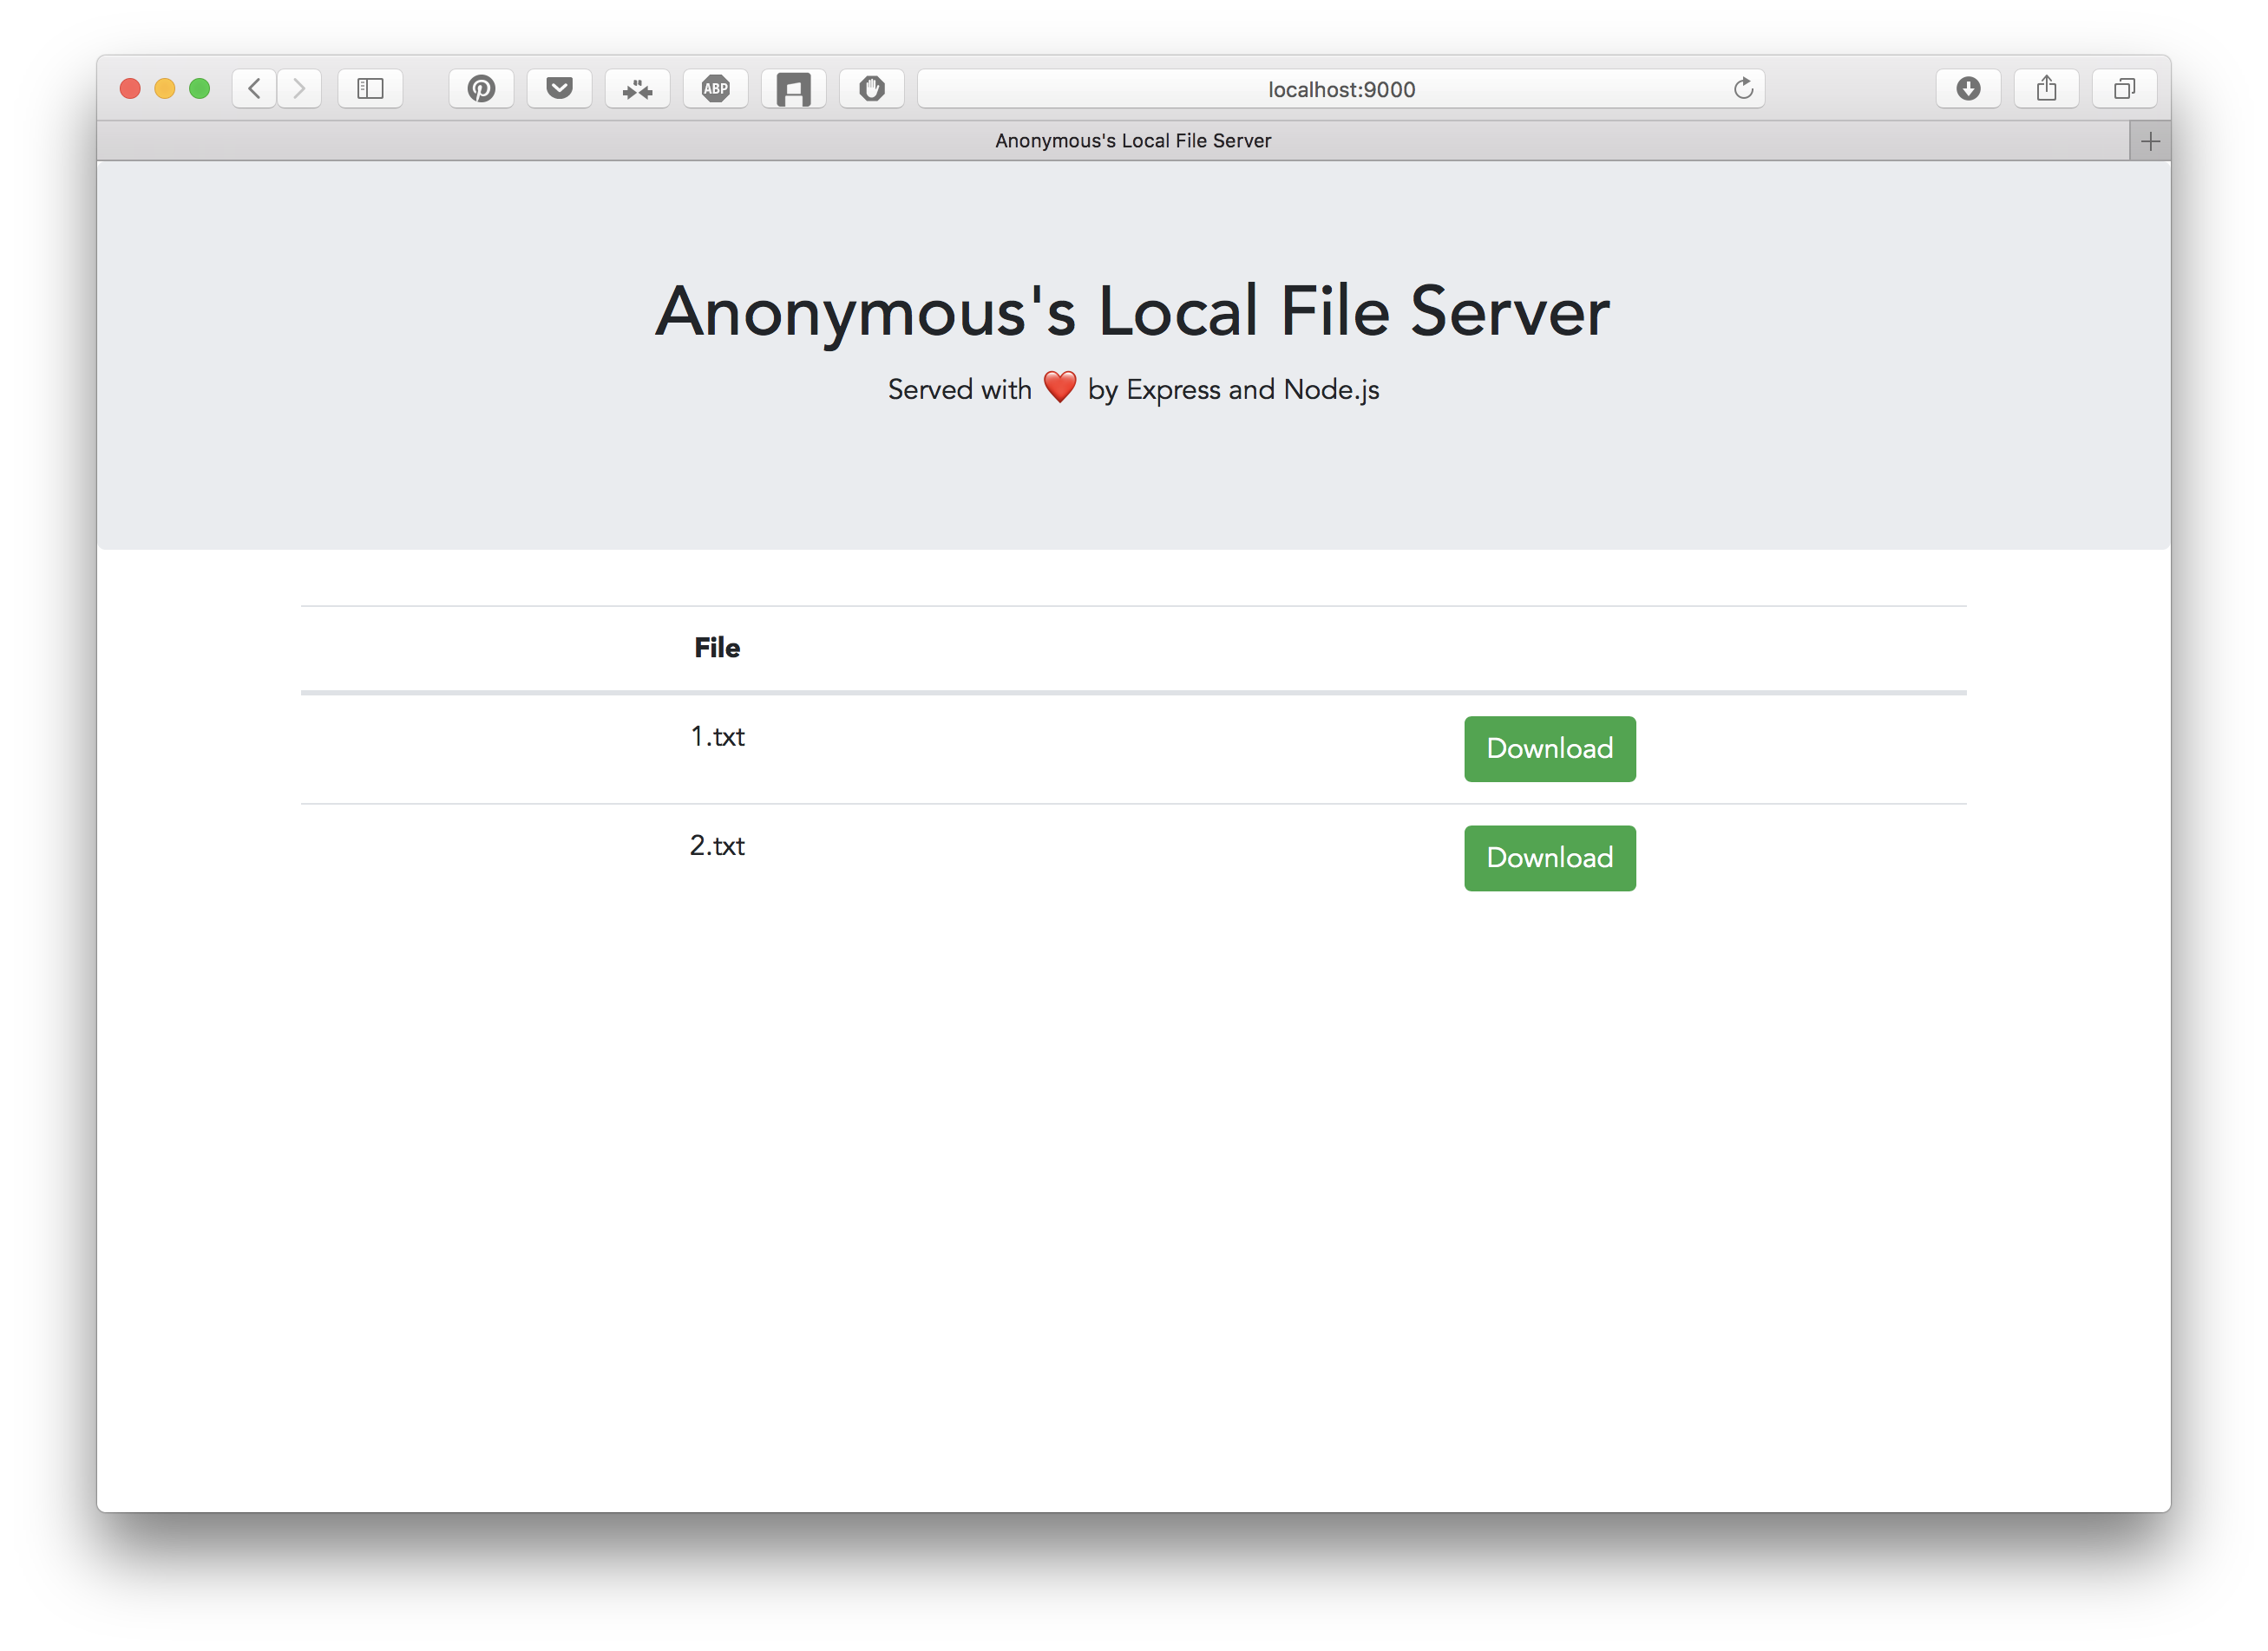The image size is (2268, 1651).
Task: Close the window with the red button
Action: point(130,89)
